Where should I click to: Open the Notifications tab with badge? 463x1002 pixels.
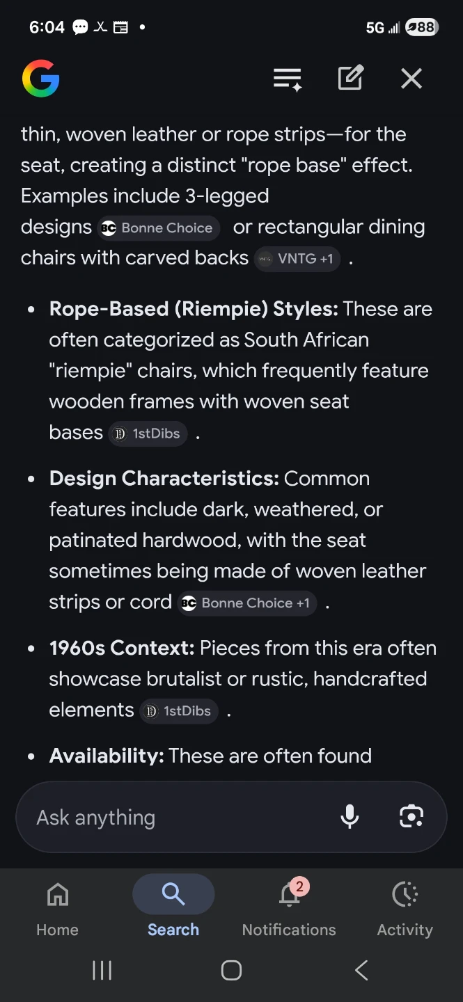289,909
